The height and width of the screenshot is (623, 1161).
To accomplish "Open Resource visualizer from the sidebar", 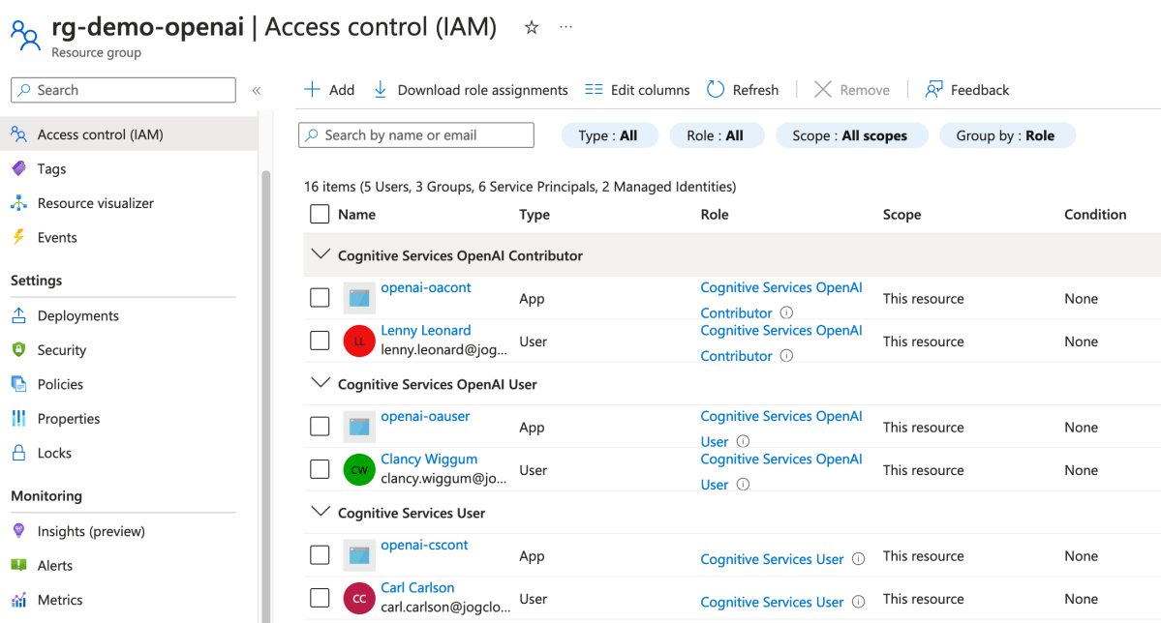I will click(95, 203).
